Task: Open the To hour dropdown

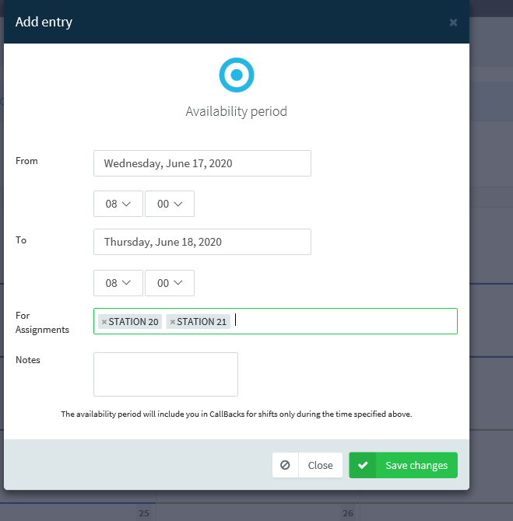Action: [118, 283]
